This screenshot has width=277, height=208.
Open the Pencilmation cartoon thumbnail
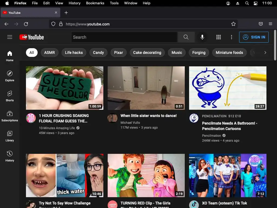click(228, 88)
